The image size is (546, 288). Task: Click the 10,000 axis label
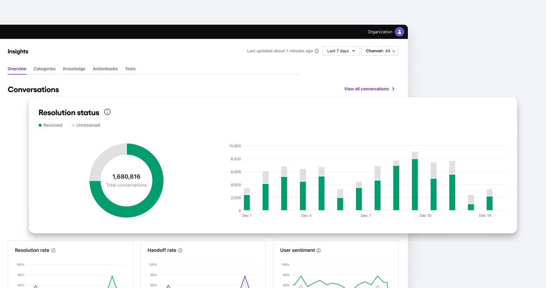[234, 146]
